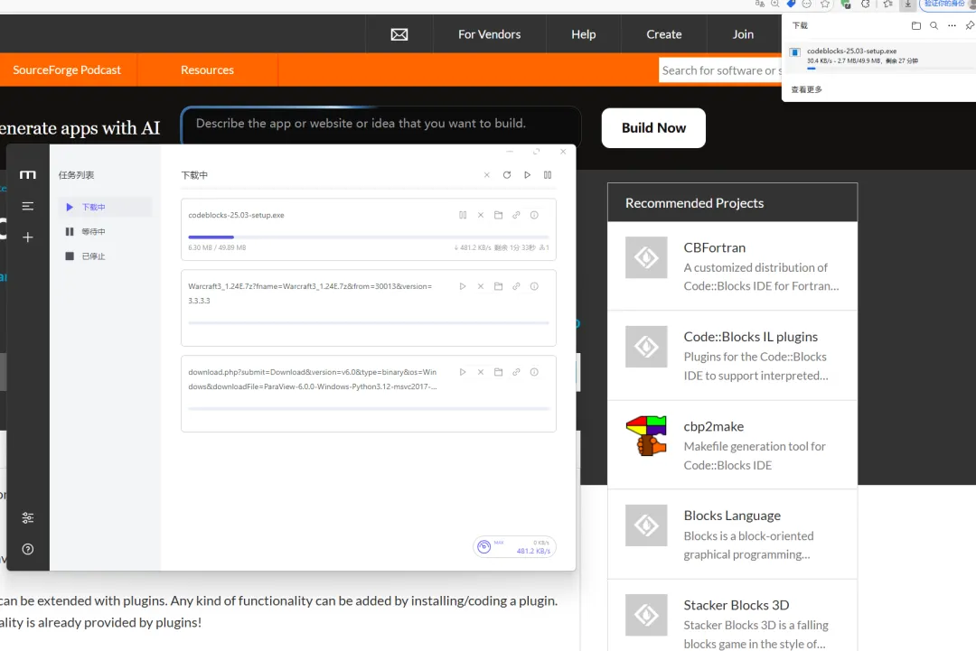Image resolution: width=976 pixels, height=651 pixels.
Task: Open the Blocks Language project
Action: (732, 516)
